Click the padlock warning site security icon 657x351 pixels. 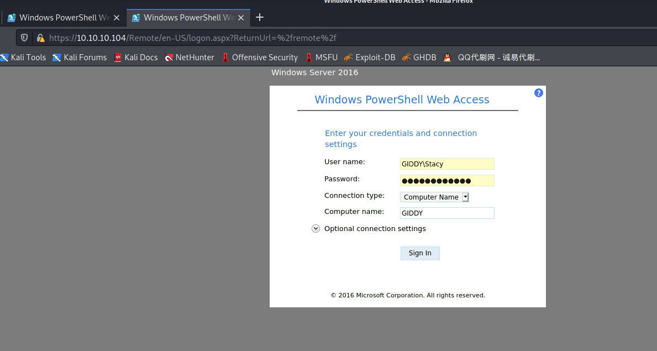pos(40,38)
